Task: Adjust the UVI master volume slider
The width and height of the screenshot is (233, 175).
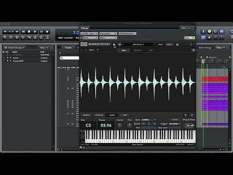Action: point(188,44)
